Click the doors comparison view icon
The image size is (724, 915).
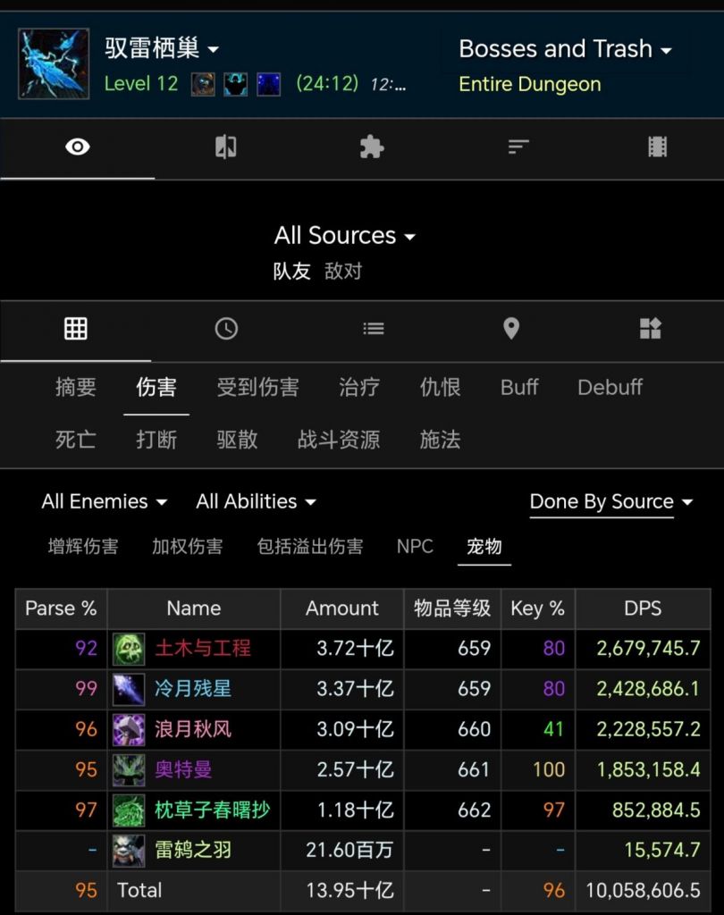224,148
